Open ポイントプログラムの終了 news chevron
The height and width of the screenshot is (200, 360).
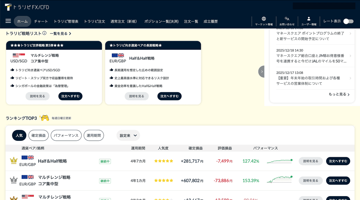pos(350,33)
